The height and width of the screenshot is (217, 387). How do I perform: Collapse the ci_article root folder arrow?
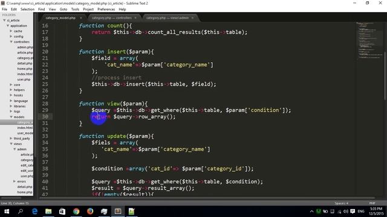coord(4,20)
